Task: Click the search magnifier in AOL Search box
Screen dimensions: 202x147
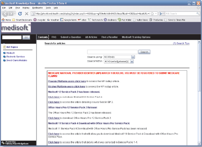Action: pos(198,13)
